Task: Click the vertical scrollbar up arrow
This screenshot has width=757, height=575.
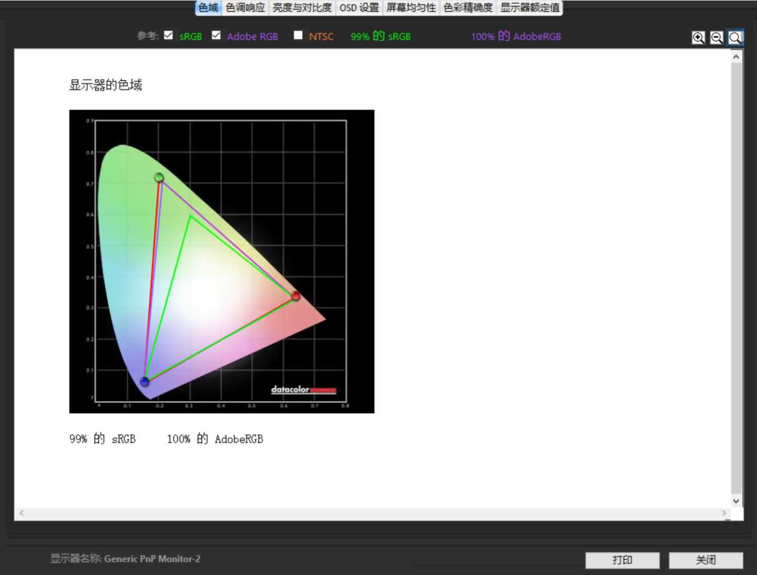Action: pos(736,57)
